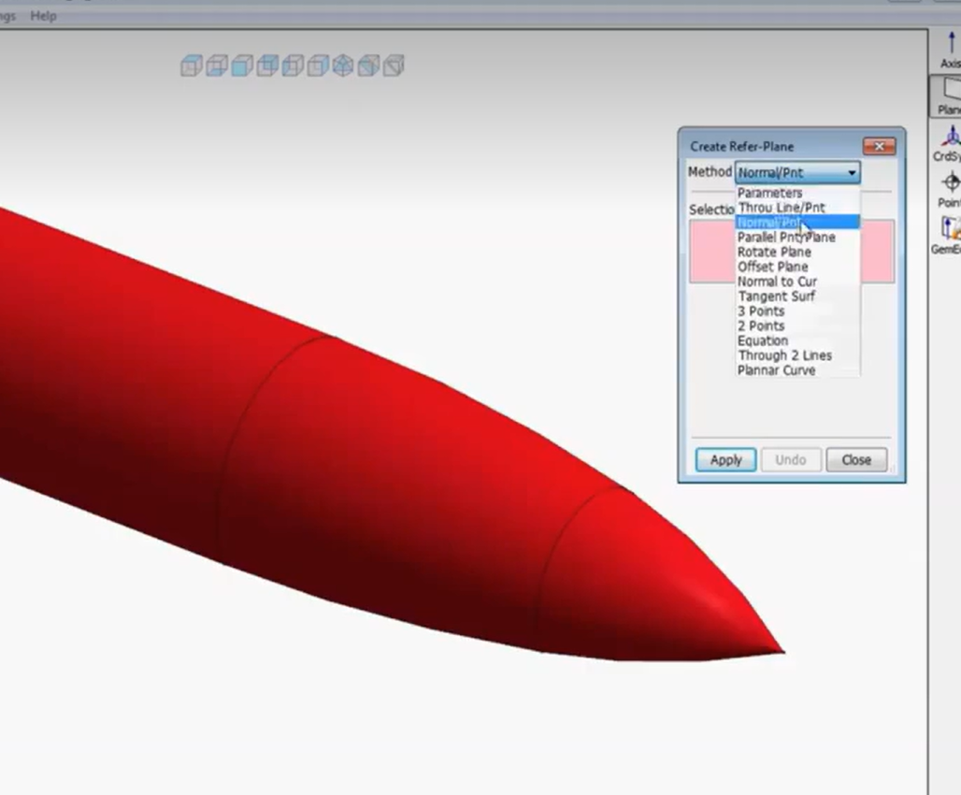The height and width of the screenshot is (795, 961).
Task: Click the Undo button
Action: click(791, 460)
